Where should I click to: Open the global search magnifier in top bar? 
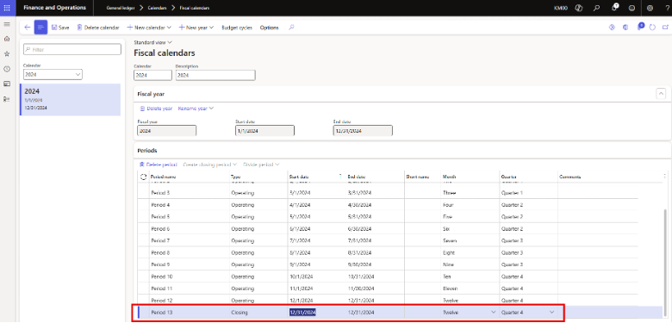596,8
